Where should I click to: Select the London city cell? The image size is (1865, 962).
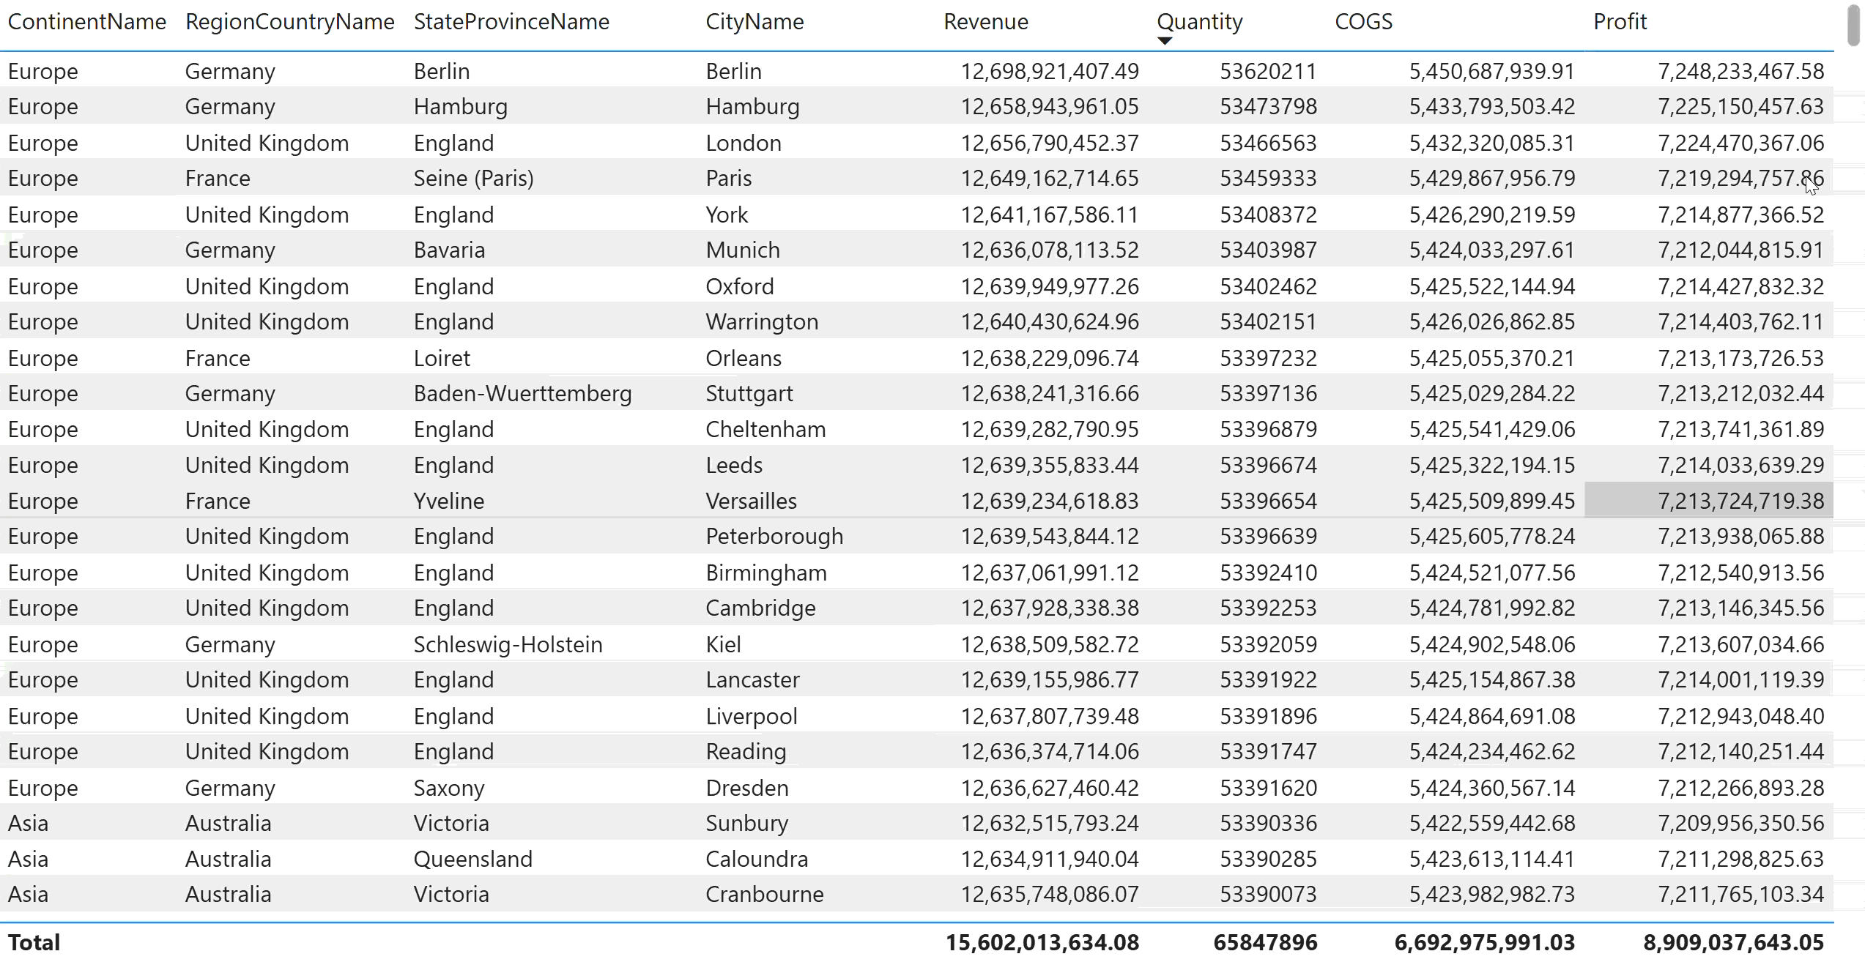click(744, 143)
